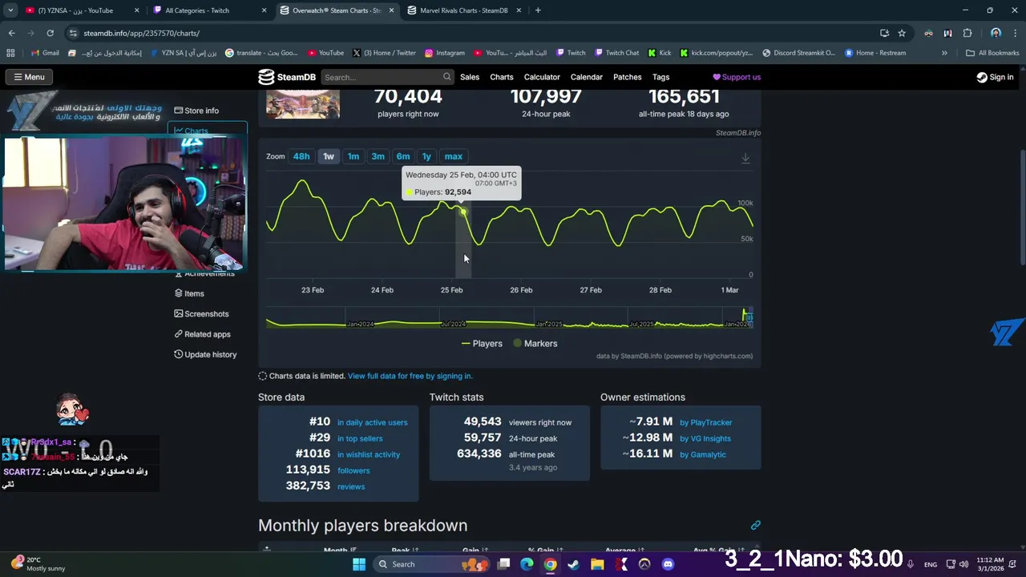Image resolution: width=1026 pixels, height=577 pixels.
Task: Open Calendar in the SteamDB navbar
Action: (x=587, y=77)
